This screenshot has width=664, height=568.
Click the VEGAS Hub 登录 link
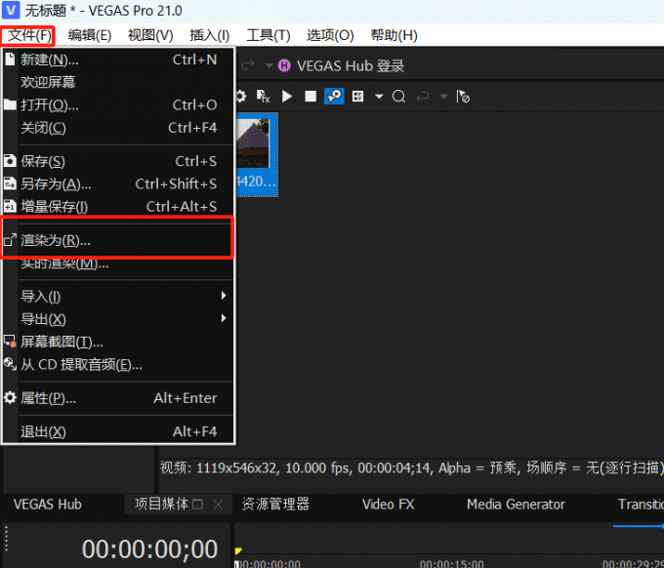point(351,66)
